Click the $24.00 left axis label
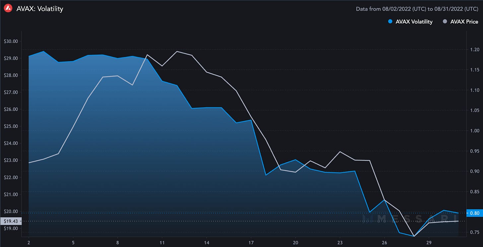Screen dimensions: 483x247 pyautogui.click(x=11, y=143)
